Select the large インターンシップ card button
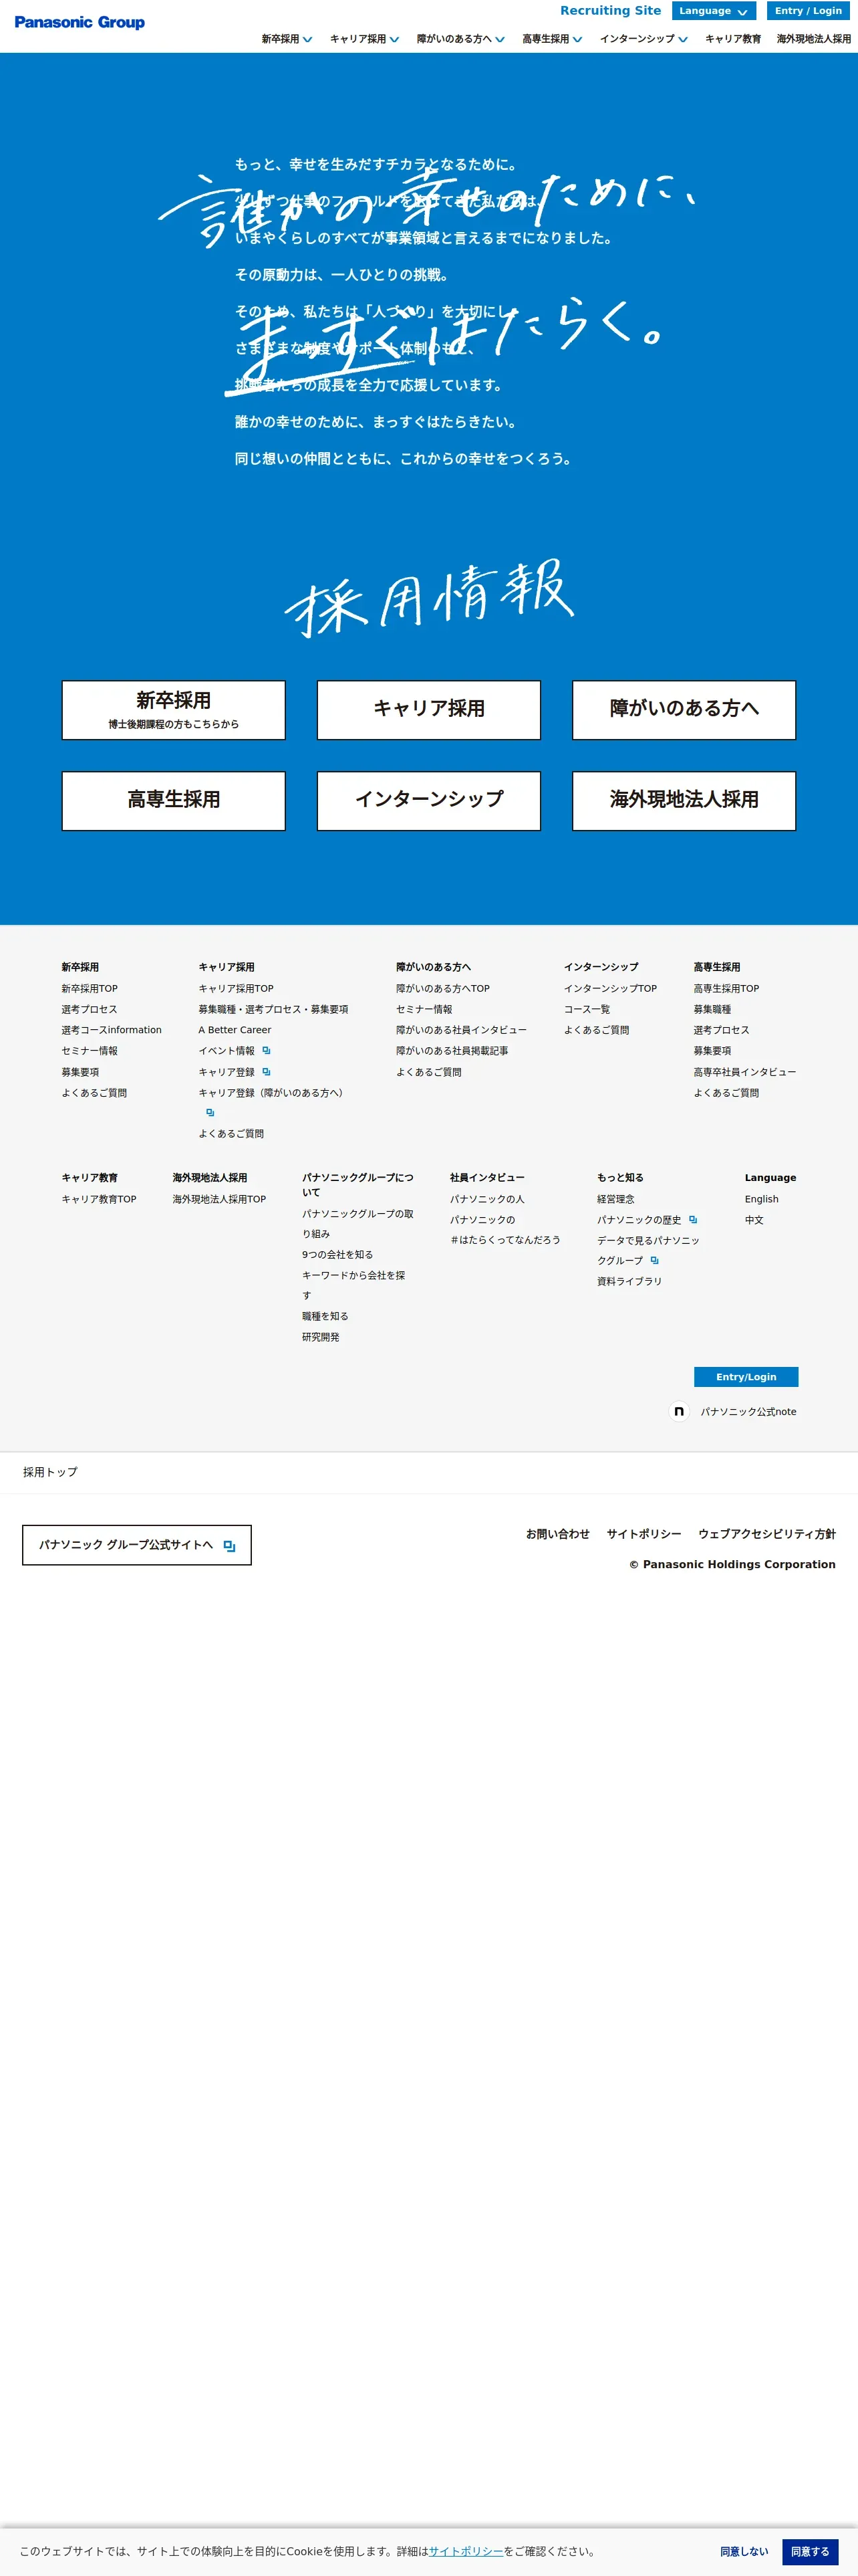The image size is (858, 2576). coord(428,801)
